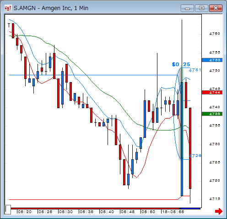This screenshot has height=219, width=227.
Task: Click the 4715 price axis label
Action: 215,199
